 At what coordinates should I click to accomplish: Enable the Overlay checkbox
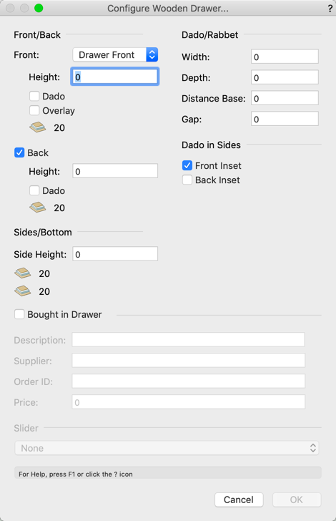click(34, 110)
